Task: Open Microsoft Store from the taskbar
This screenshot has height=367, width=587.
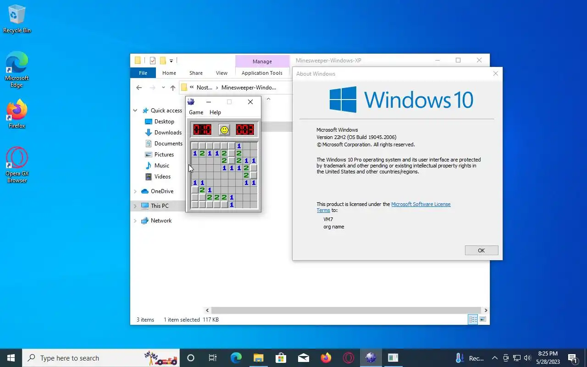Action: [281, 358]
